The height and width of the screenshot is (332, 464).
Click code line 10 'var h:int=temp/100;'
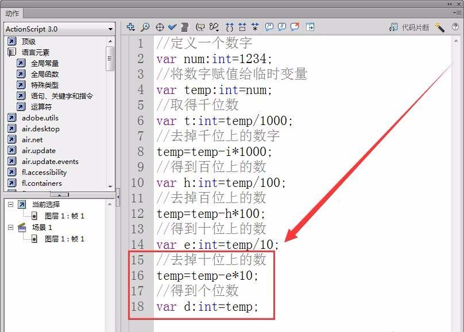pos(221,183)
